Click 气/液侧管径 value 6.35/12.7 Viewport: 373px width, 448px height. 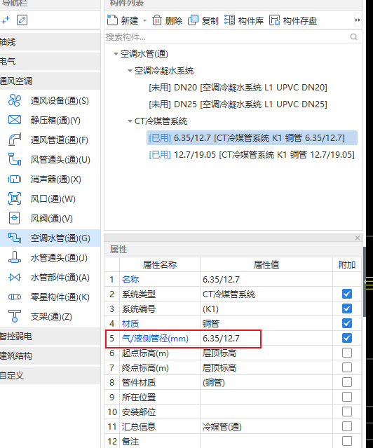click(x=266, y=339)
